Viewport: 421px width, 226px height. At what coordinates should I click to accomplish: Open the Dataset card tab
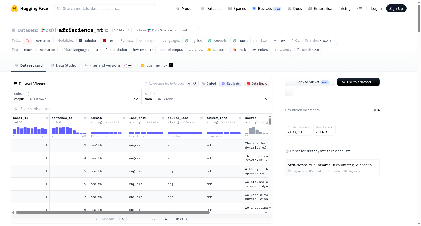click(29, 65)
